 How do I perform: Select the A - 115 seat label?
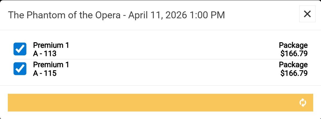45,73
